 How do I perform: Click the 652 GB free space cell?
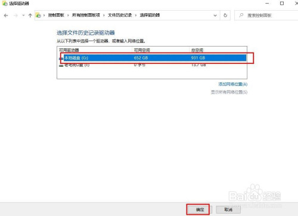tap(141, 58)
